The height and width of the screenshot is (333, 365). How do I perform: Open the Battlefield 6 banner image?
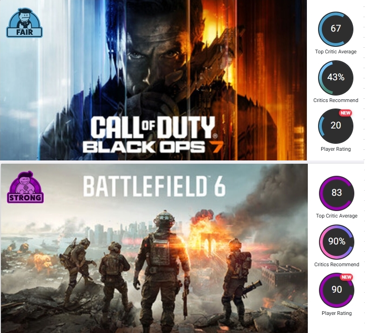pyautogui.click(x=154, y=249)
